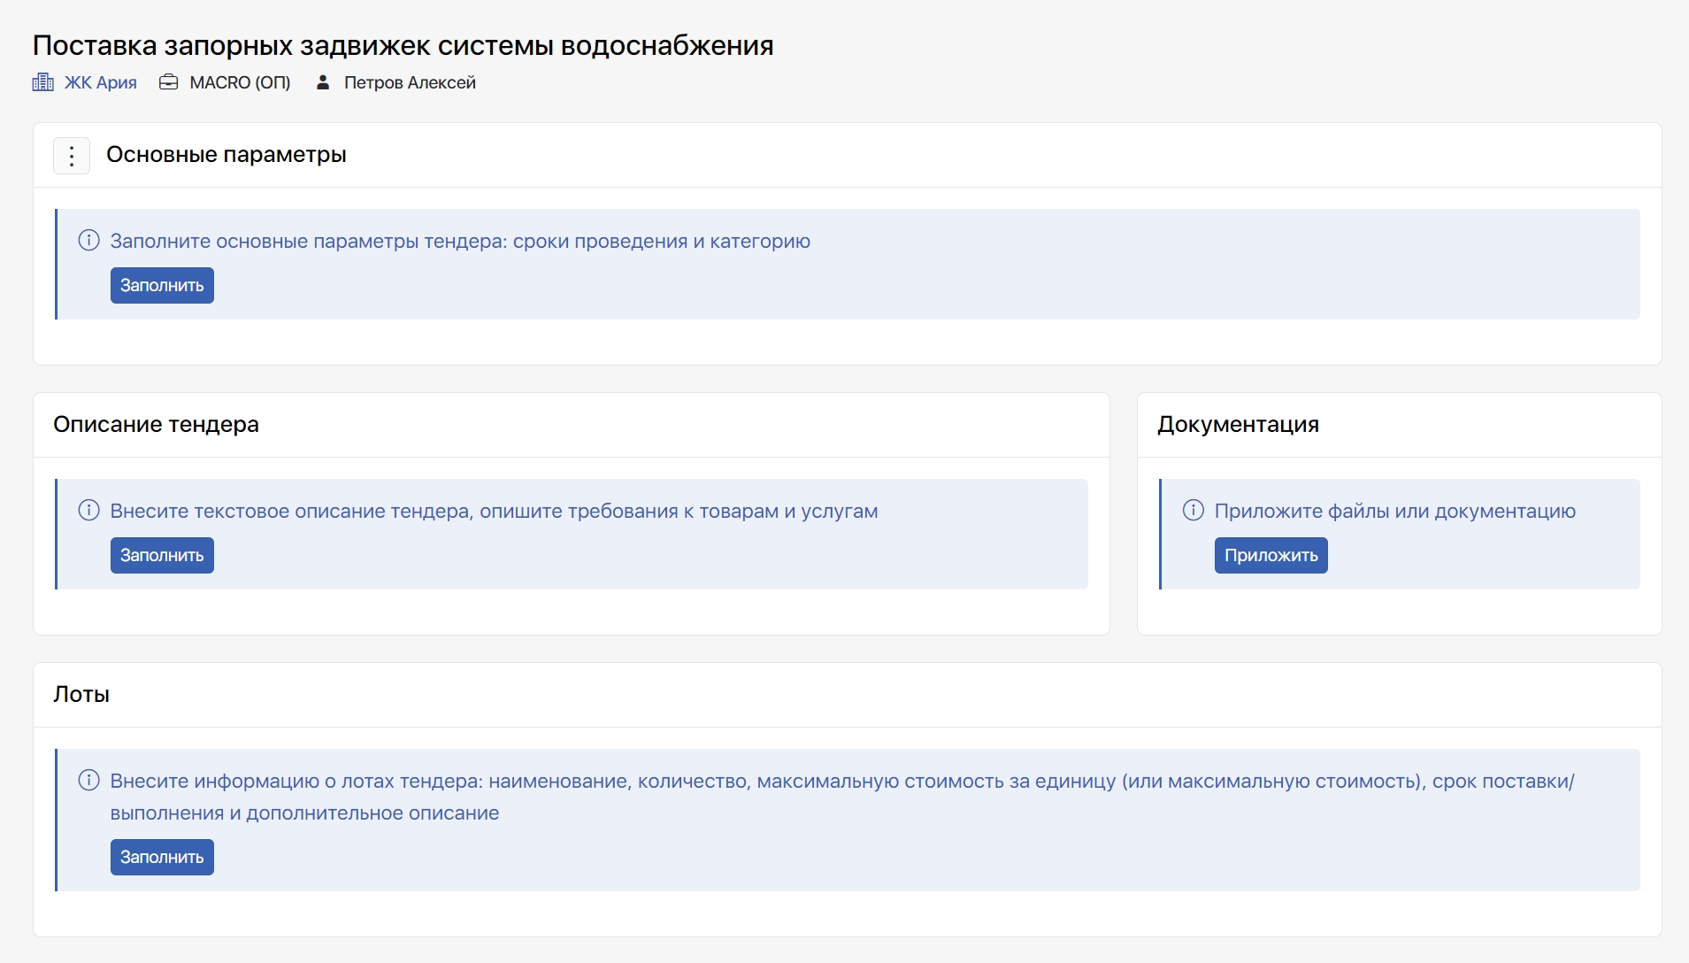Viewport: 1689px width, 963px height.
Task: Click the building icon next to ЖК Ария
Action: (x=43, y=82)
